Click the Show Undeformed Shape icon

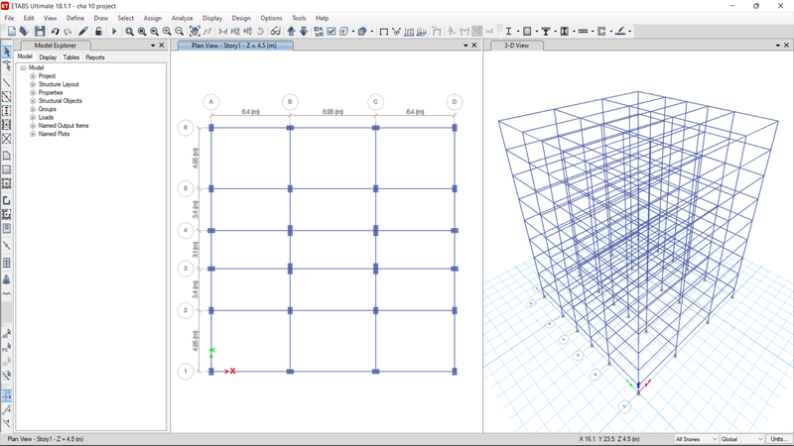pyautogui.click(x=384, y=32)
